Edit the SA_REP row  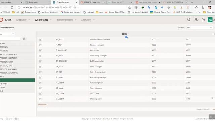tap(40, 72)
